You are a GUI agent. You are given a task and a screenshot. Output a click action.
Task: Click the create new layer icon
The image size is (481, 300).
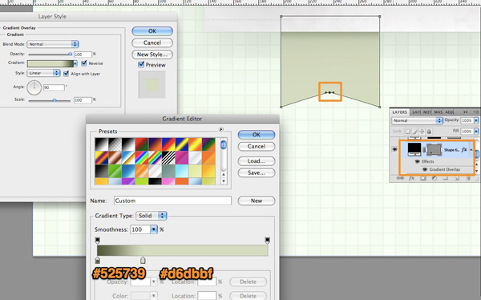[x=457, y=178]
